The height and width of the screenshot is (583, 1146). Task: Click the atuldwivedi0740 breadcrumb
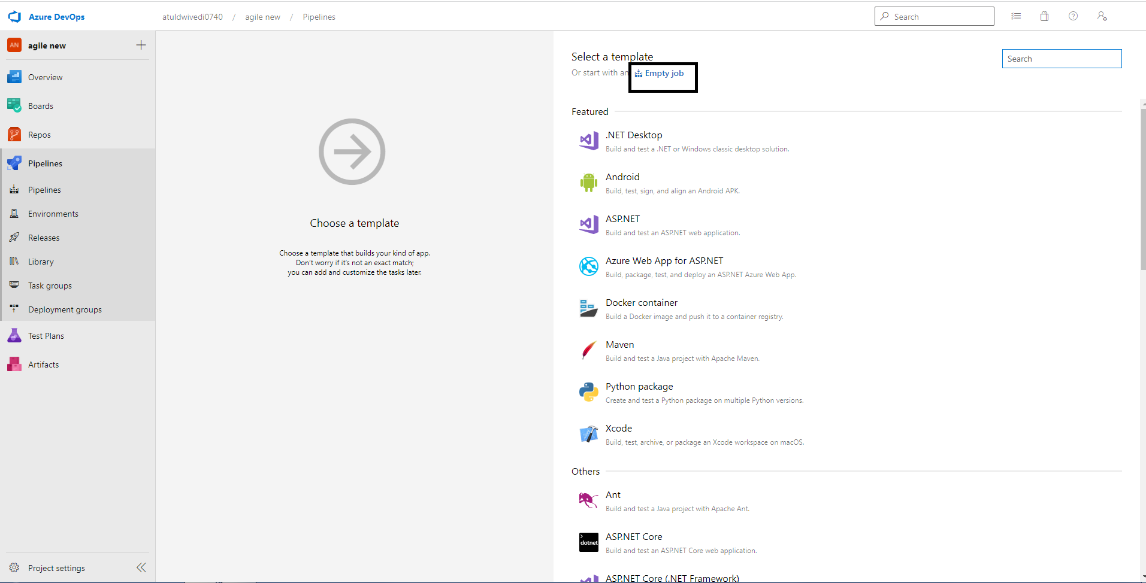point(192,17)
